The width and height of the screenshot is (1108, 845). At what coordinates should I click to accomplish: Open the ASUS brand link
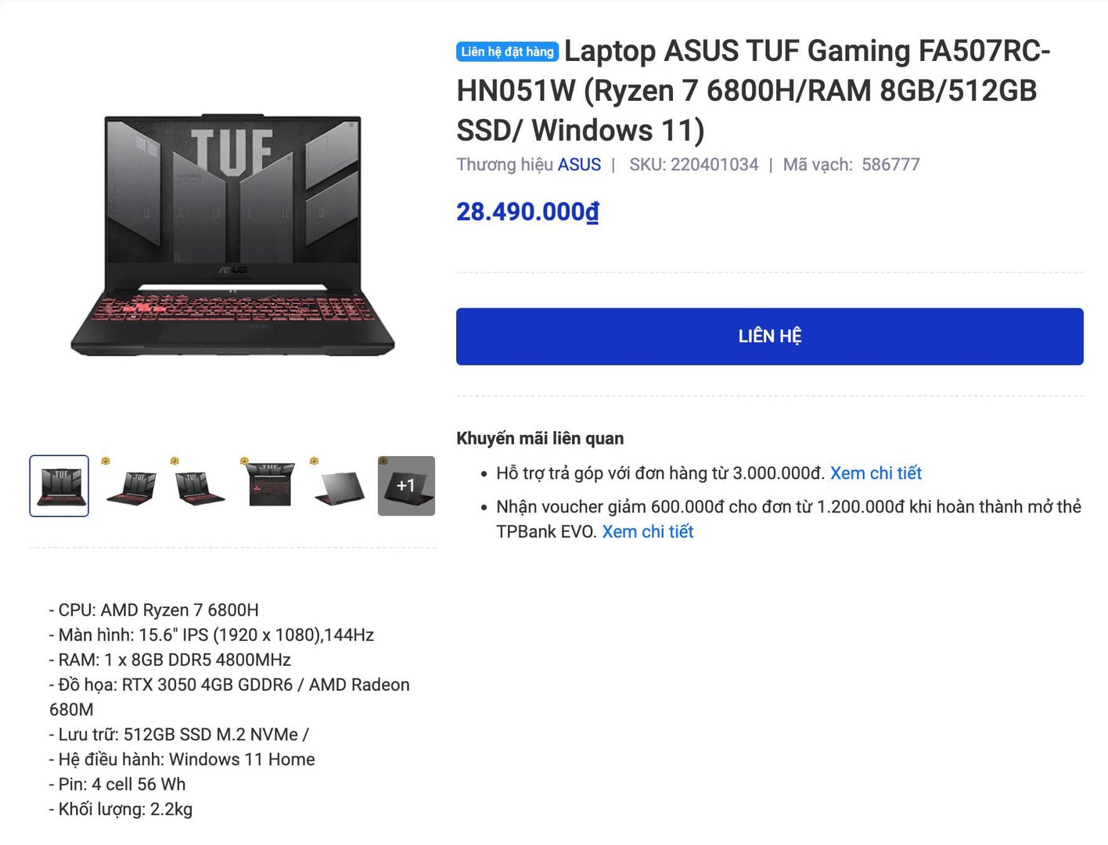[579, 164]
